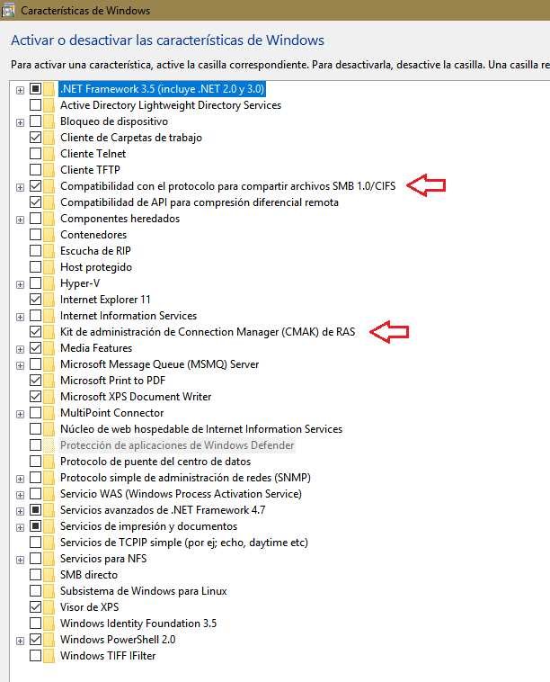Check the SMB directo checkbox
550x682 pixels.
36,575
